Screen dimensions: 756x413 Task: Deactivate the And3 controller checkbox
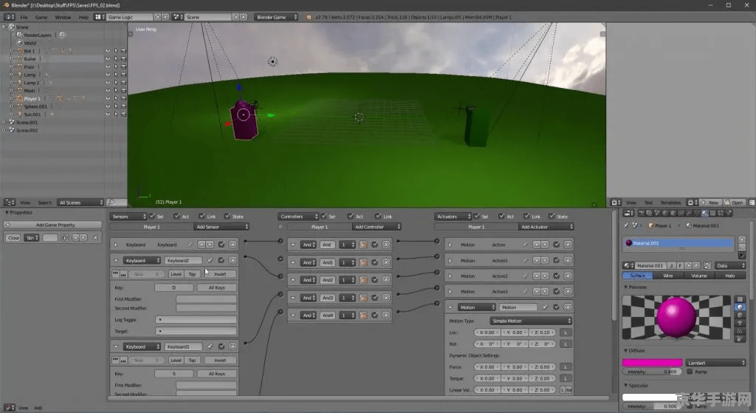point(374,298)
